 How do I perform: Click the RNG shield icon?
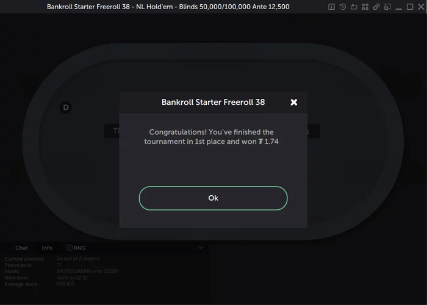click(70, 248)
